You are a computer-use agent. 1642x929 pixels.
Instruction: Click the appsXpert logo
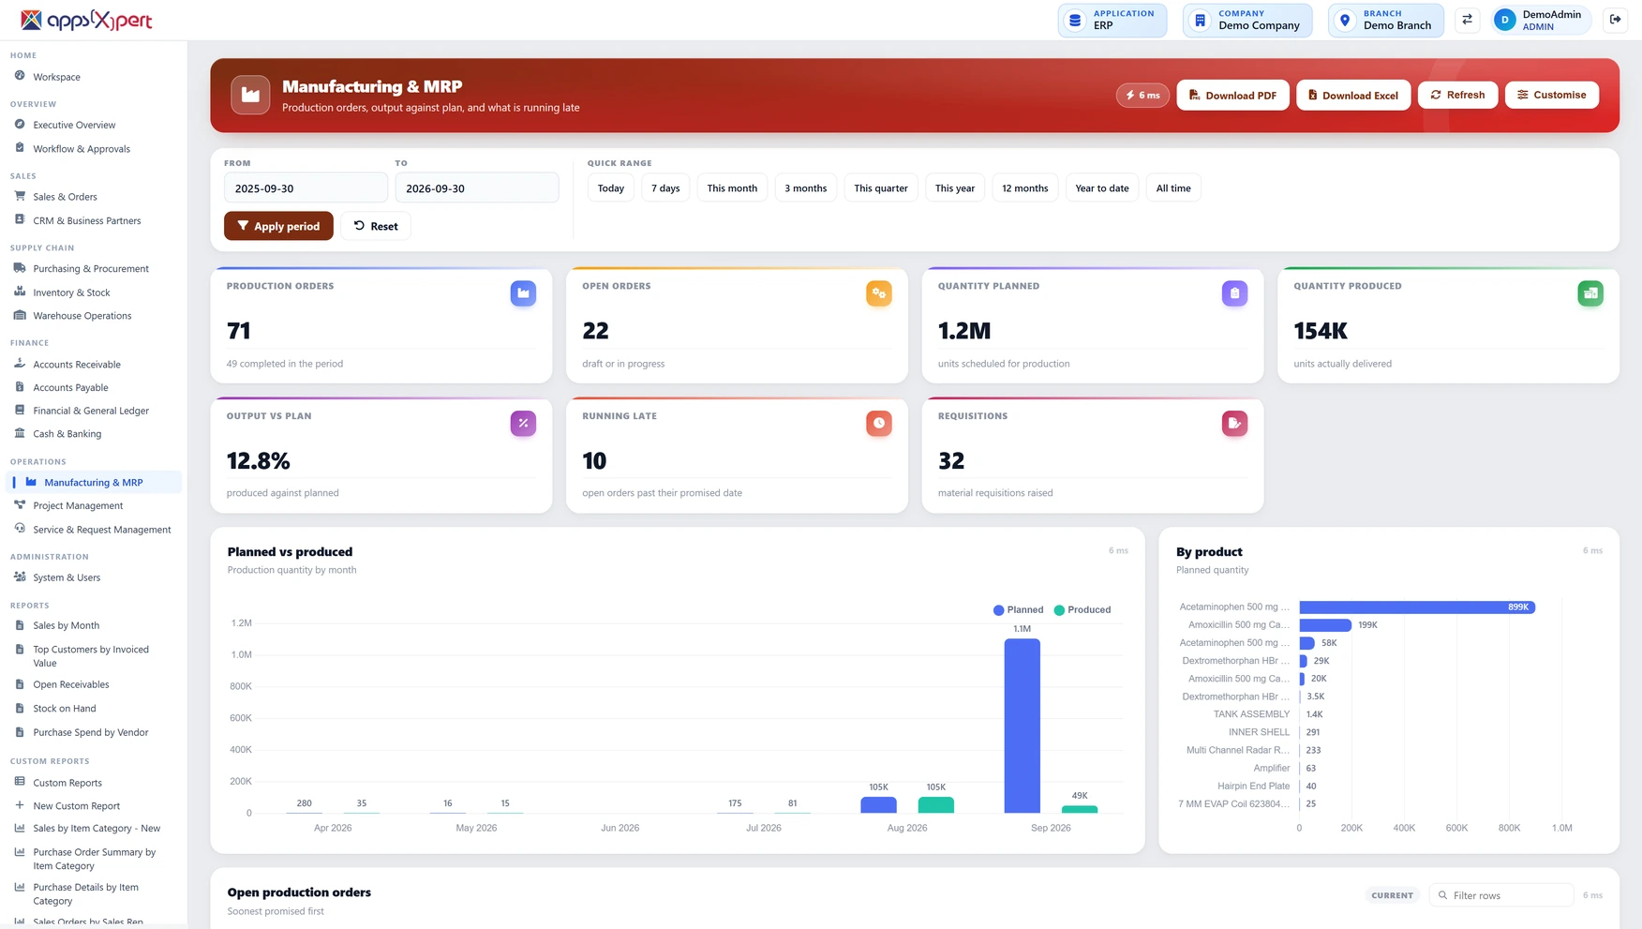click(x=86, y=20)
